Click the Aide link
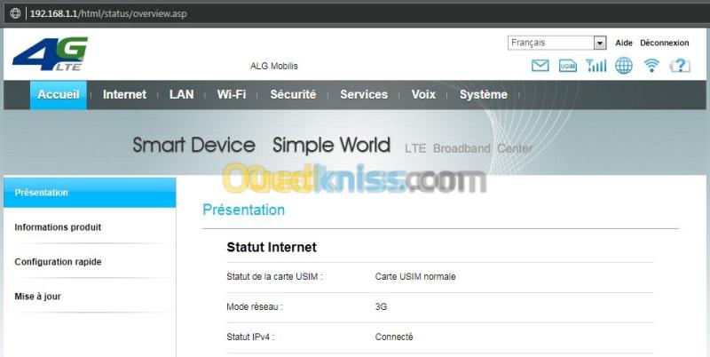 (624, 43)
